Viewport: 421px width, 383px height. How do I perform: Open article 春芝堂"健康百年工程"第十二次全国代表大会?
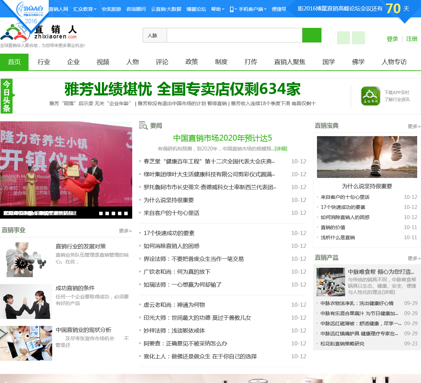209,161
